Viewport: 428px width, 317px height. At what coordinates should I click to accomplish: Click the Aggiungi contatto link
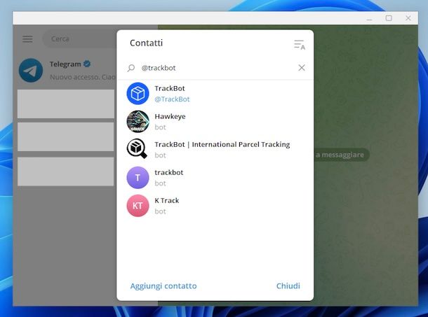[163, 286]
